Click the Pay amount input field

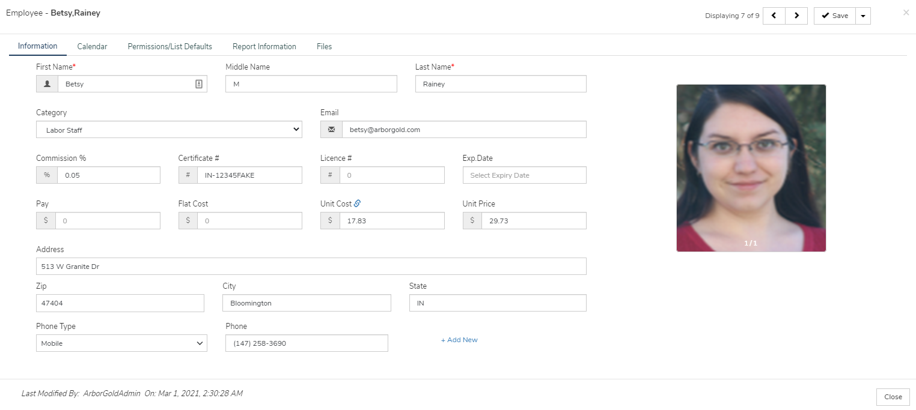point(108,221)
